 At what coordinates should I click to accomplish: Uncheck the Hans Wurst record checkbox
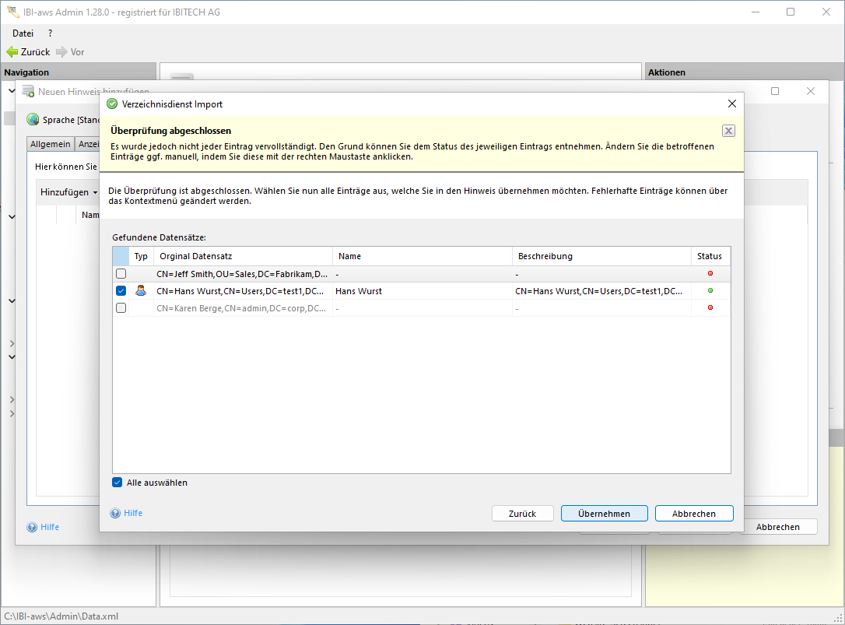(x=121, y=291)
